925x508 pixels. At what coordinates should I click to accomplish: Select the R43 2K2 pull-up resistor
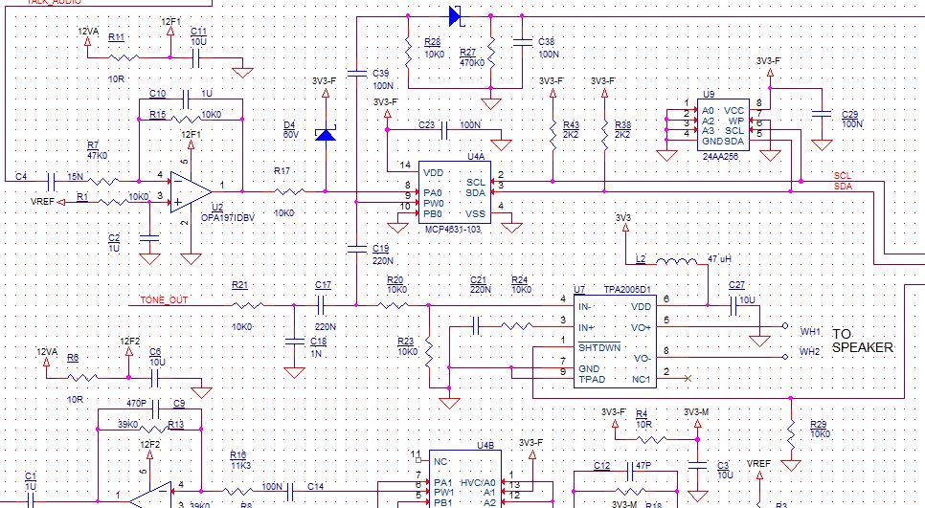pyautogui.click(x=553, y=134)
